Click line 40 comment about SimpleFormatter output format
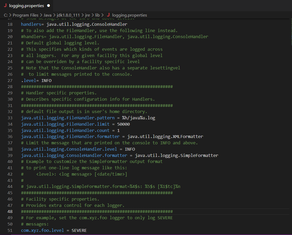Viewport: 292px width, 235px height. point(92,161)
